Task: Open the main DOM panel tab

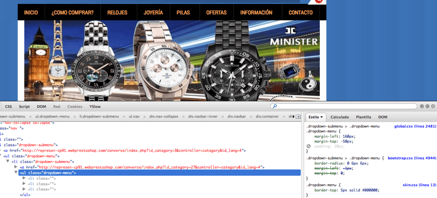Action: pyautogui.click(x=42, y=106)
